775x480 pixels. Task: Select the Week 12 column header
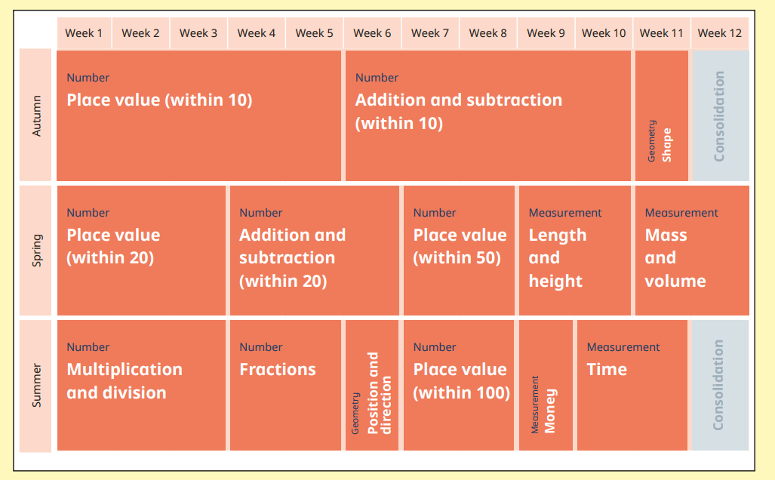[719, 33]
